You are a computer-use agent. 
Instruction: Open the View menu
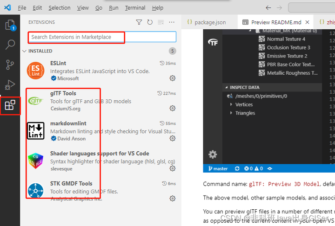tap(83, 8)
